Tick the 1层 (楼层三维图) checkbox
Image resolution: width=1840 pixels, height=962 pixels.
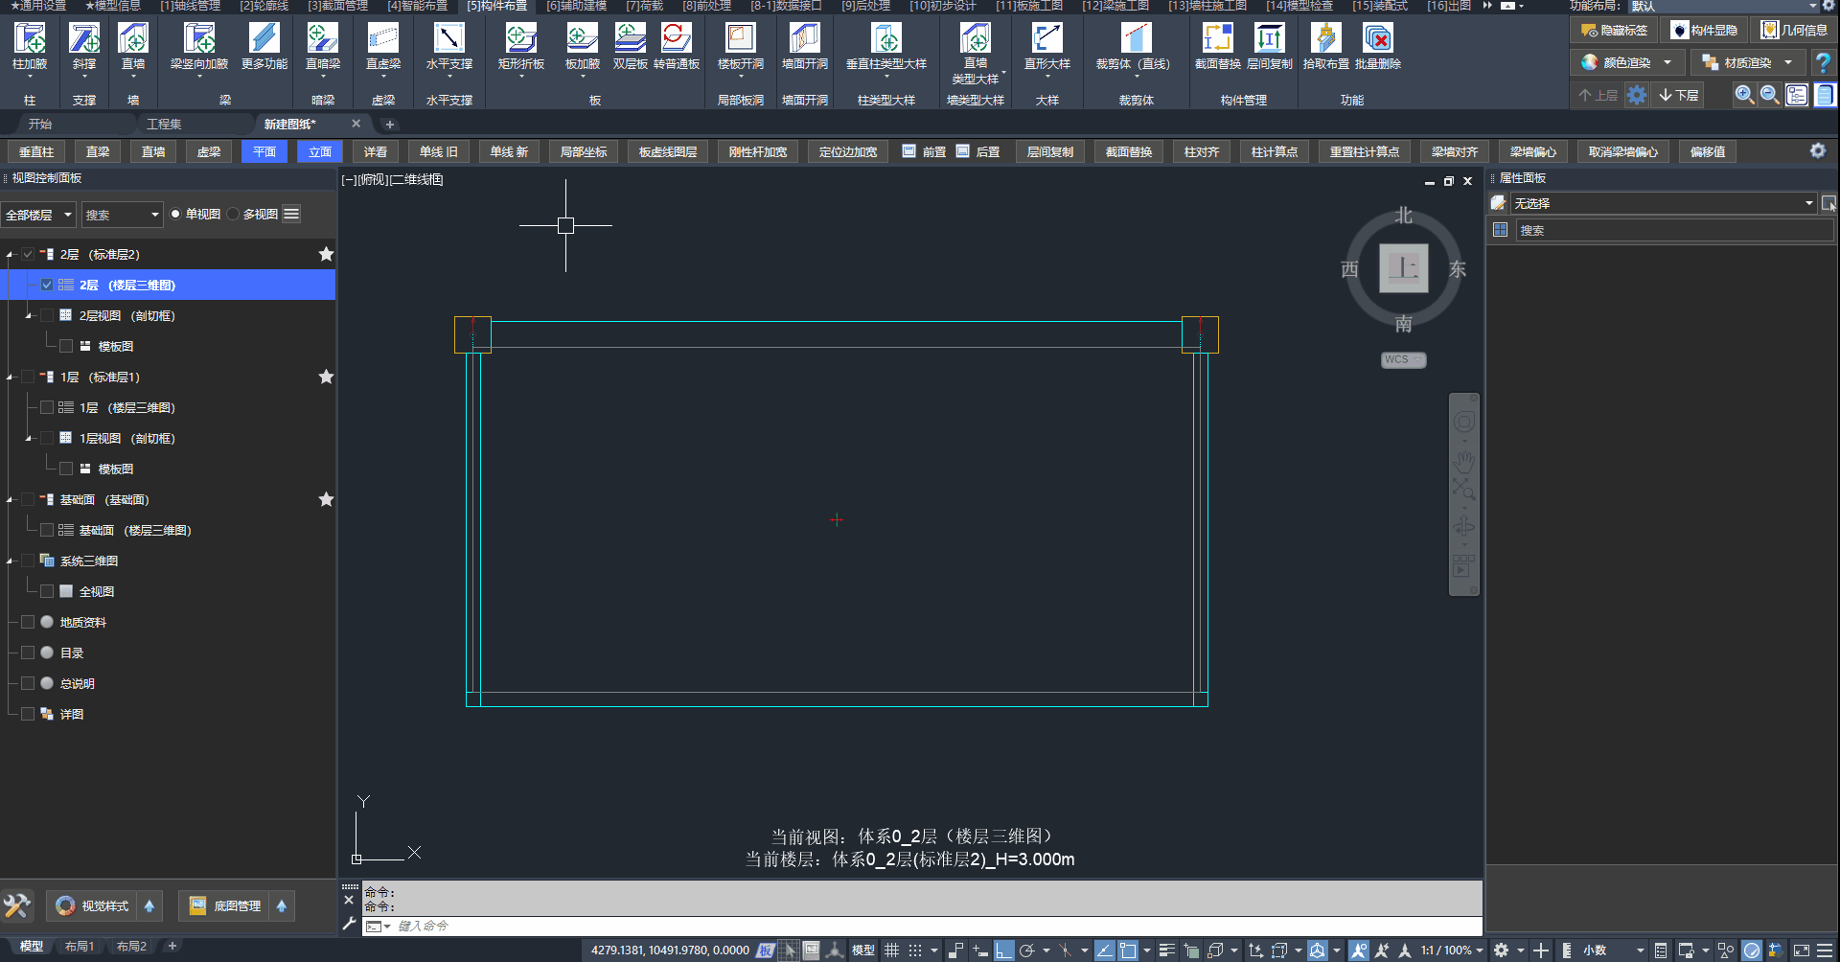pyautogui.click(x=47, y=407)
